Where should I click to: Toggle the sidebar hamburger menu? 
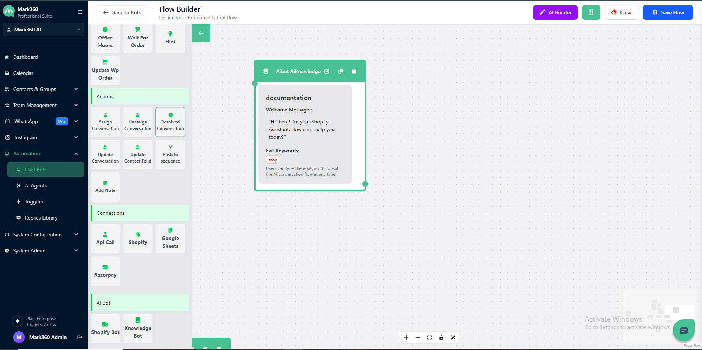point(80,12)
